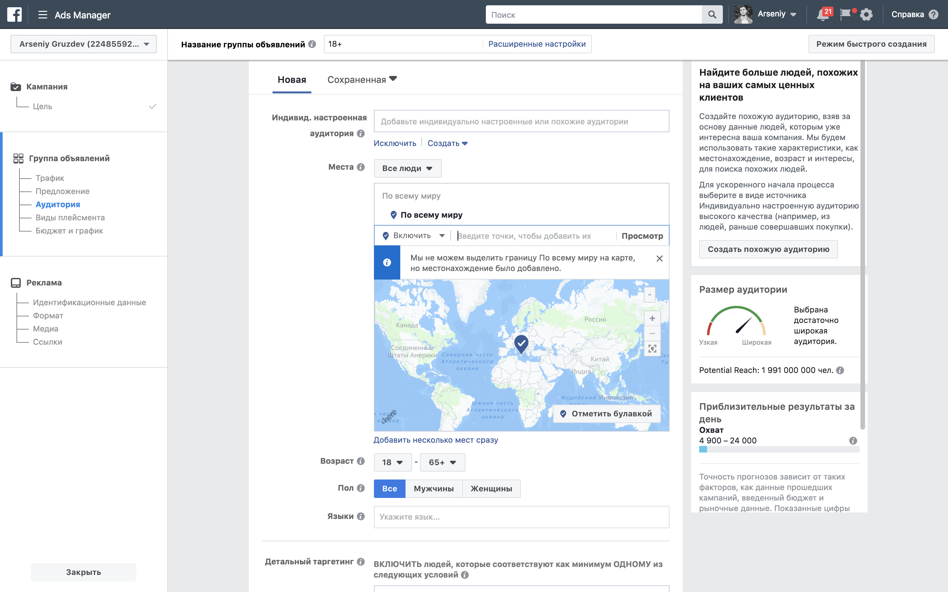Click the search magnifier button

tap(712, 14)
